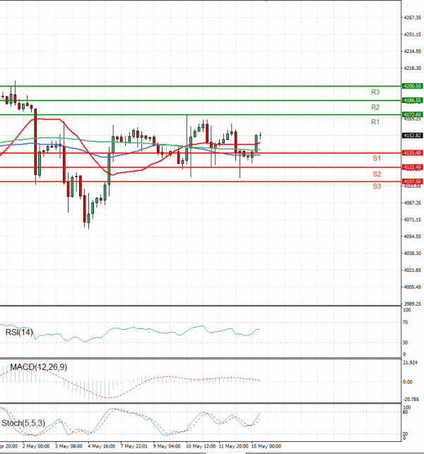Viewport: 424px width, 454px height.
Task: Click the 4021.65 price scale value
Action: coord(413,270)
